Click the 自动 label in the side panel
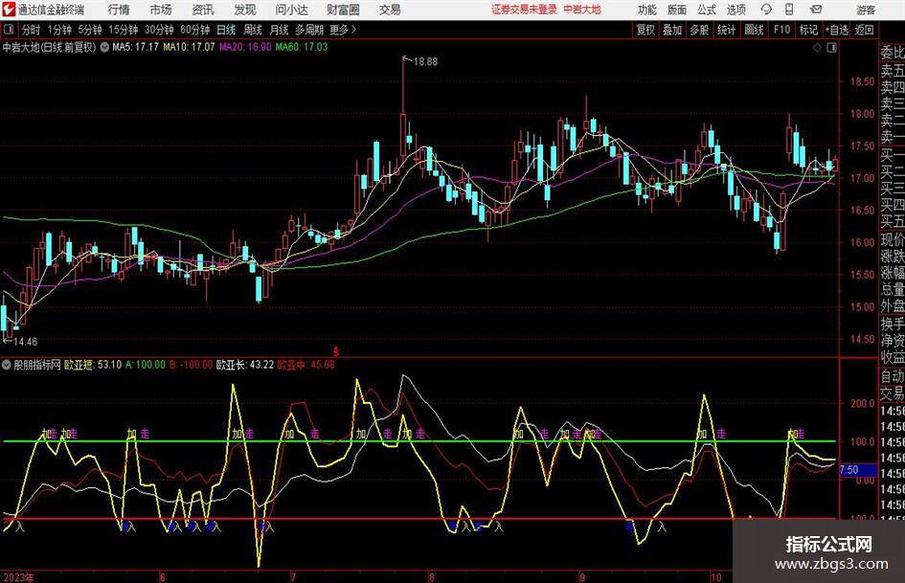Image resolution: width=905 pixels, height=583 pixels. point(893,376)
